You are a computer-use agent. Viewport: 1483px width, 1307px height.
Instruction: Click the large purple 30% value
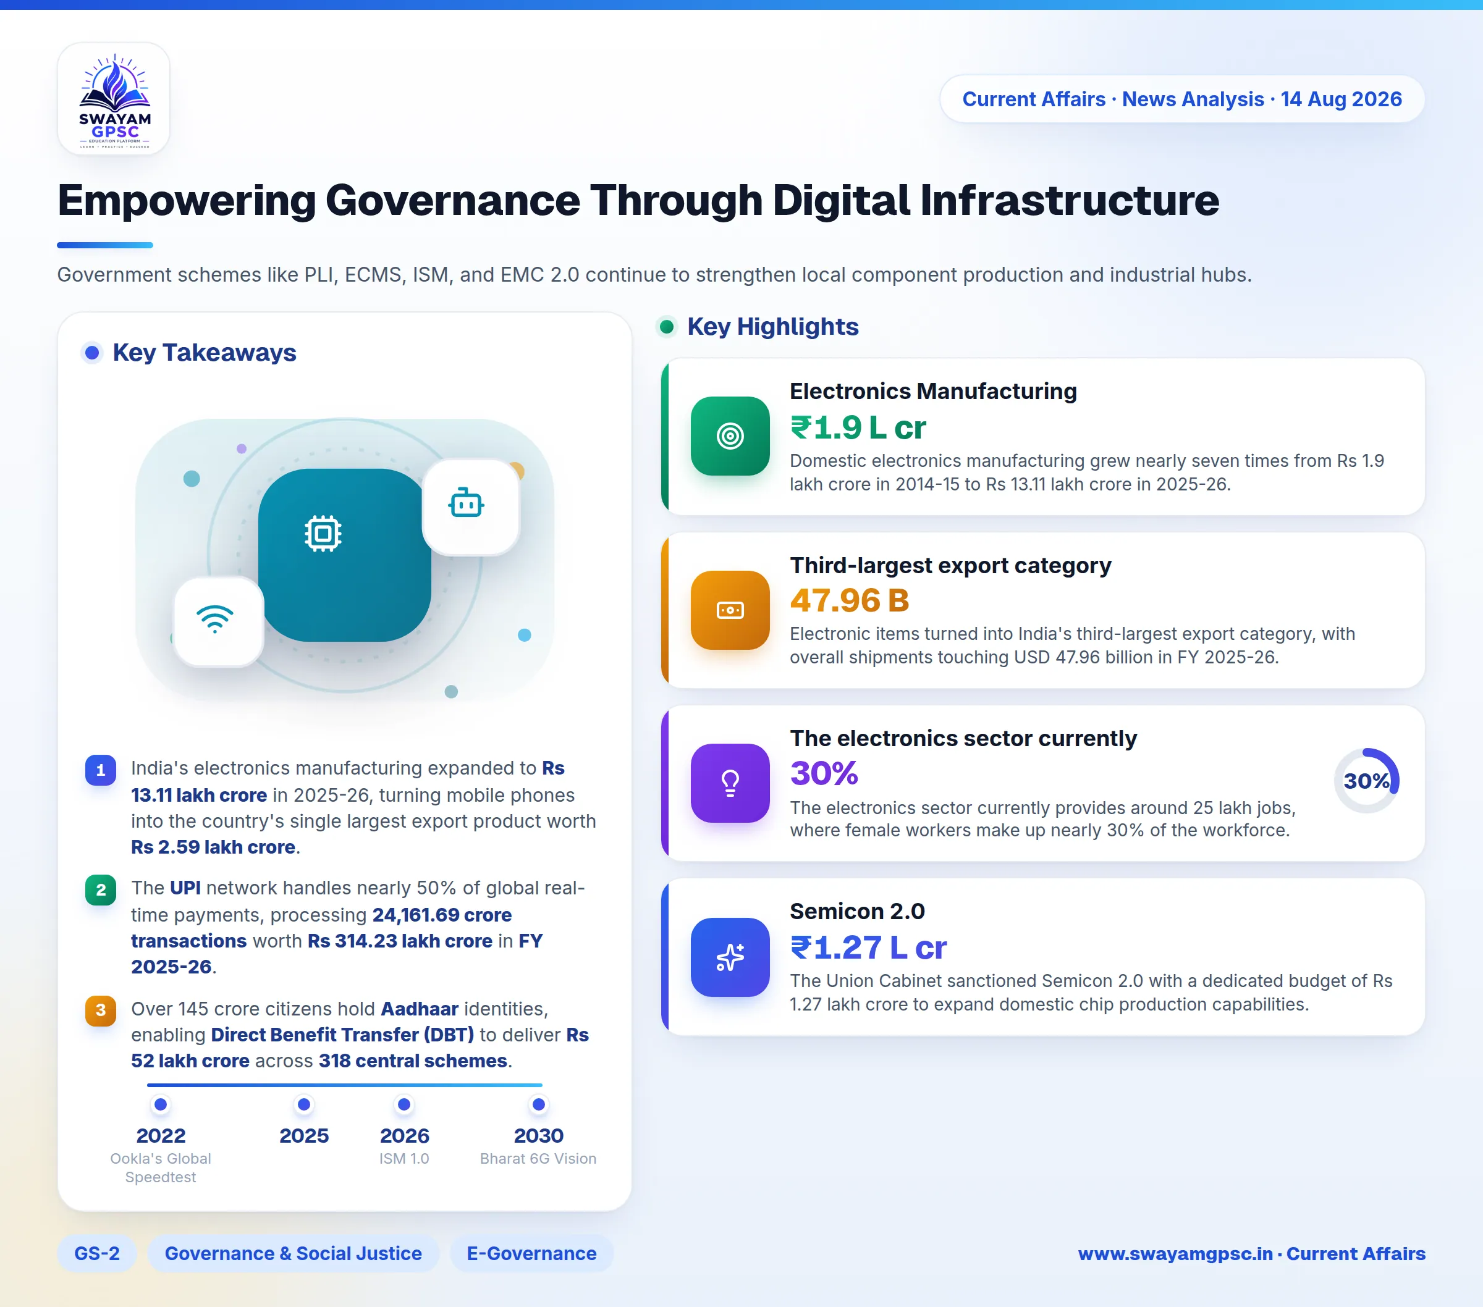824,773
